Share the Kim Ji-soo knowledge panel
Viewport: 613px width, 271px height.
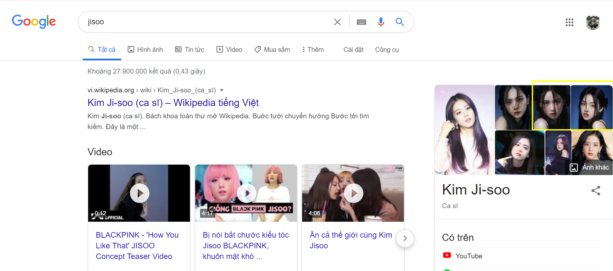(x=596, y=191)
